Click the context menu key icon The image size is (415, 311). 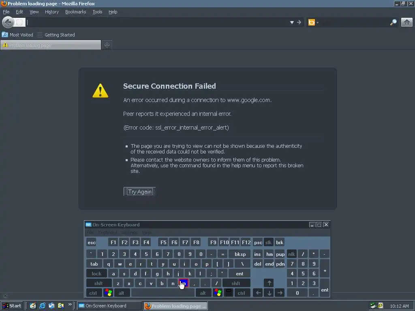coord(229,293)
